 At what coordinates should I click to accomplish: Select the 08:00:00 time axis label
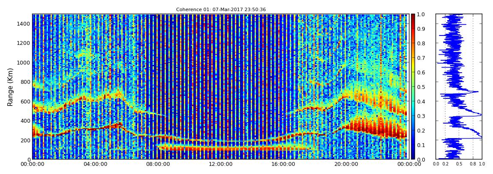[x=157, y=164]
